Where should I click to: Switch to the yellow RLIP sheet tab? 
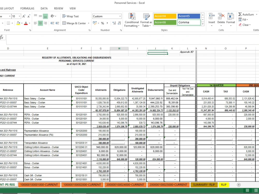click(224, 185)
